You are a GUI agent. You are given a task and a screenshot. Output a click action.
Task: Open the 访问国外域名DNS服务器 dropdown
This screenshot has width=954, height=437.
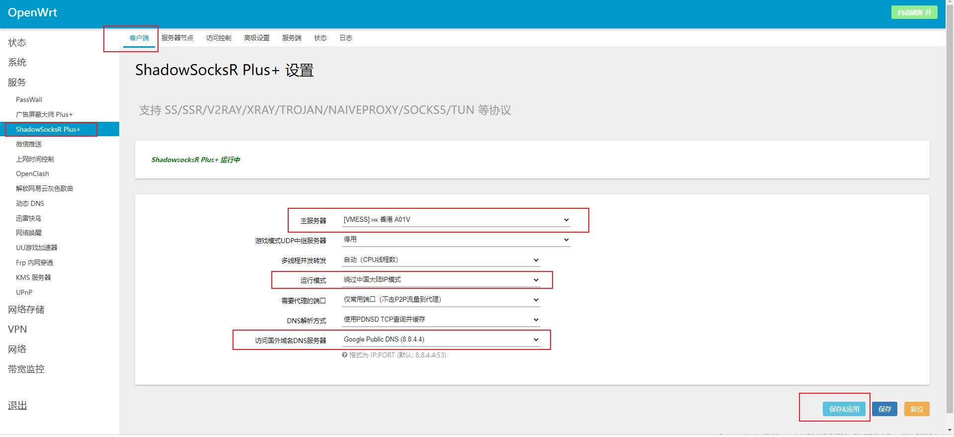click(x=441, y=340)
